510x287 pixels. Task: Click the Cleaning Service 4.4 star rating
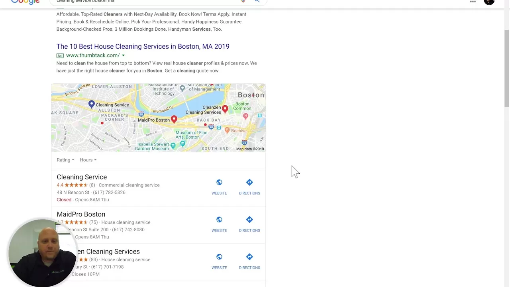tap(72, 185)
